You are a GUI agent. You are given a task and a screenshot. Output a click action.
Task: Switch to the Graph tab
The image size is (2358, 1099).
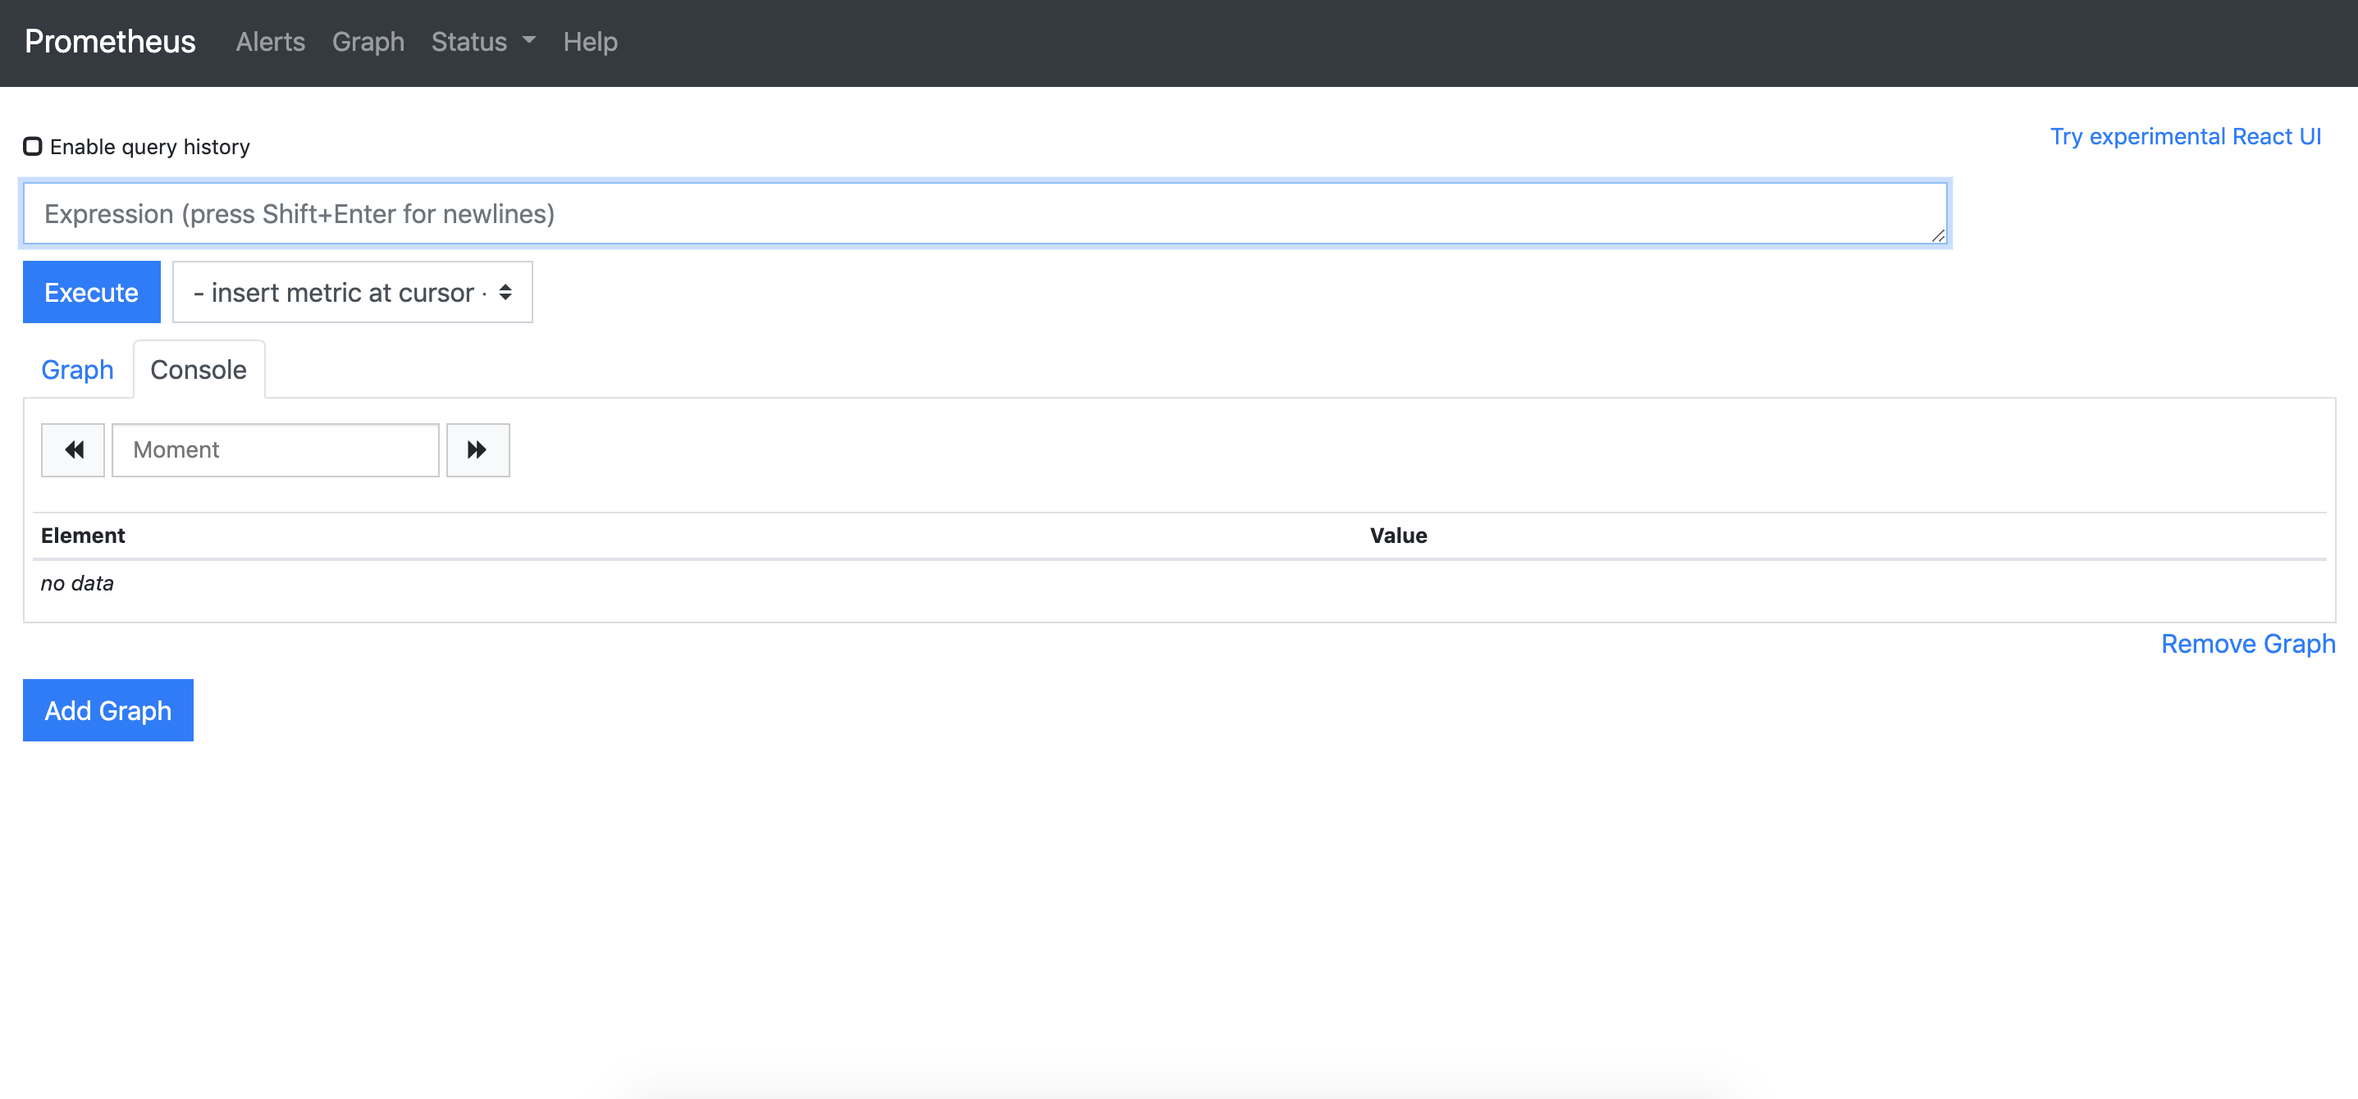pos(78,370)
